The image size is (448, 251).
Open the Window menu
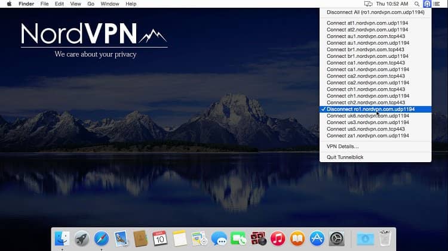[110, 4]
